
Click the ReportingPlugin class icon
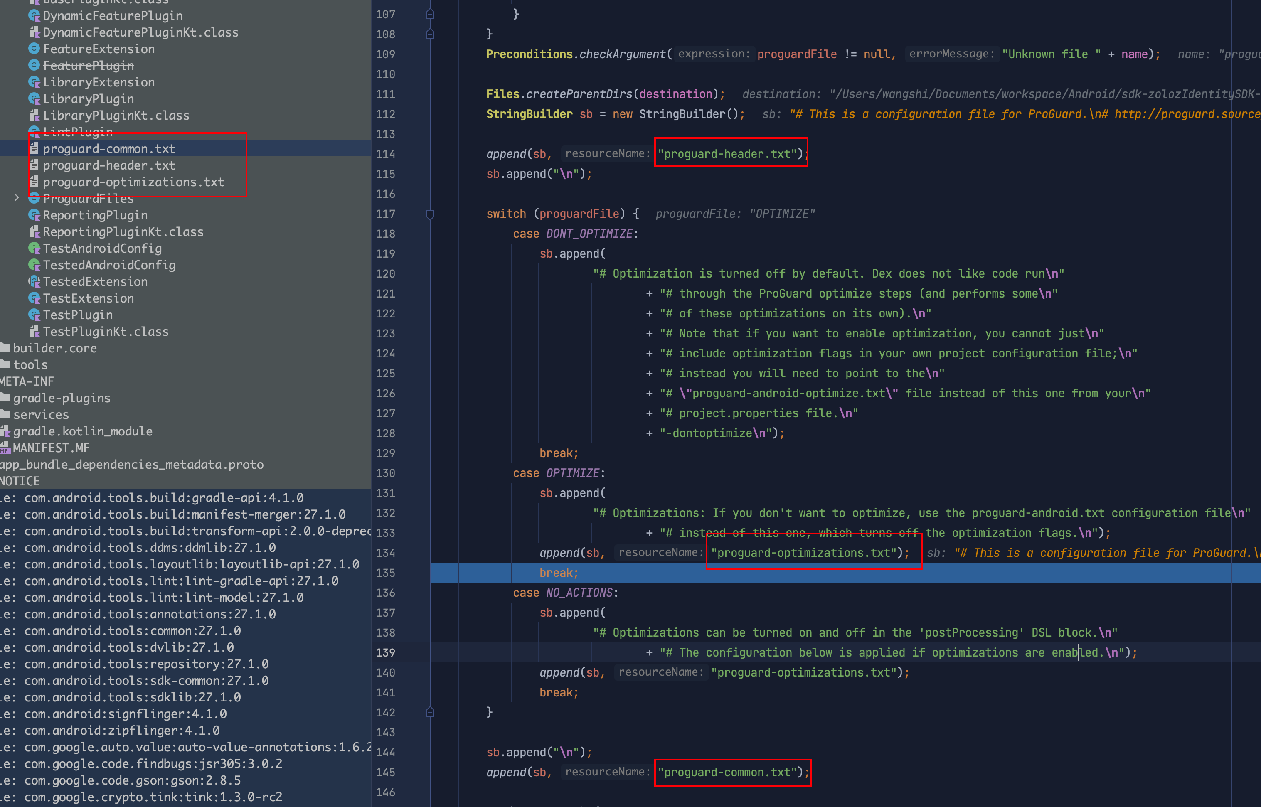pyautogui.click(x=34, y=215)
